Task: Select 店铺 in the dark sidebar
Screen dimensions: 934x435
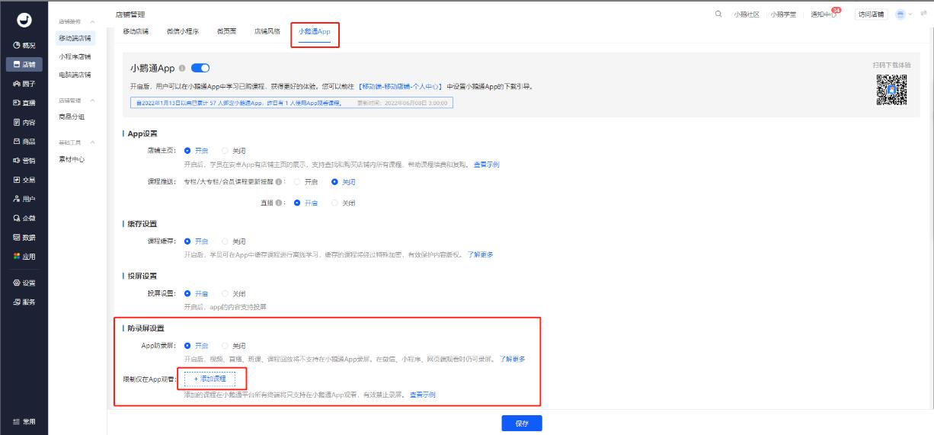Action: point(24,65)
